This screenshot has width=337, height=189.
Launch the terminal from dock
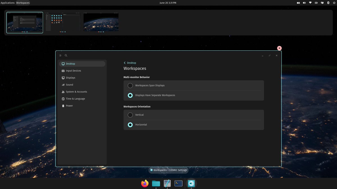pos(178,183)
